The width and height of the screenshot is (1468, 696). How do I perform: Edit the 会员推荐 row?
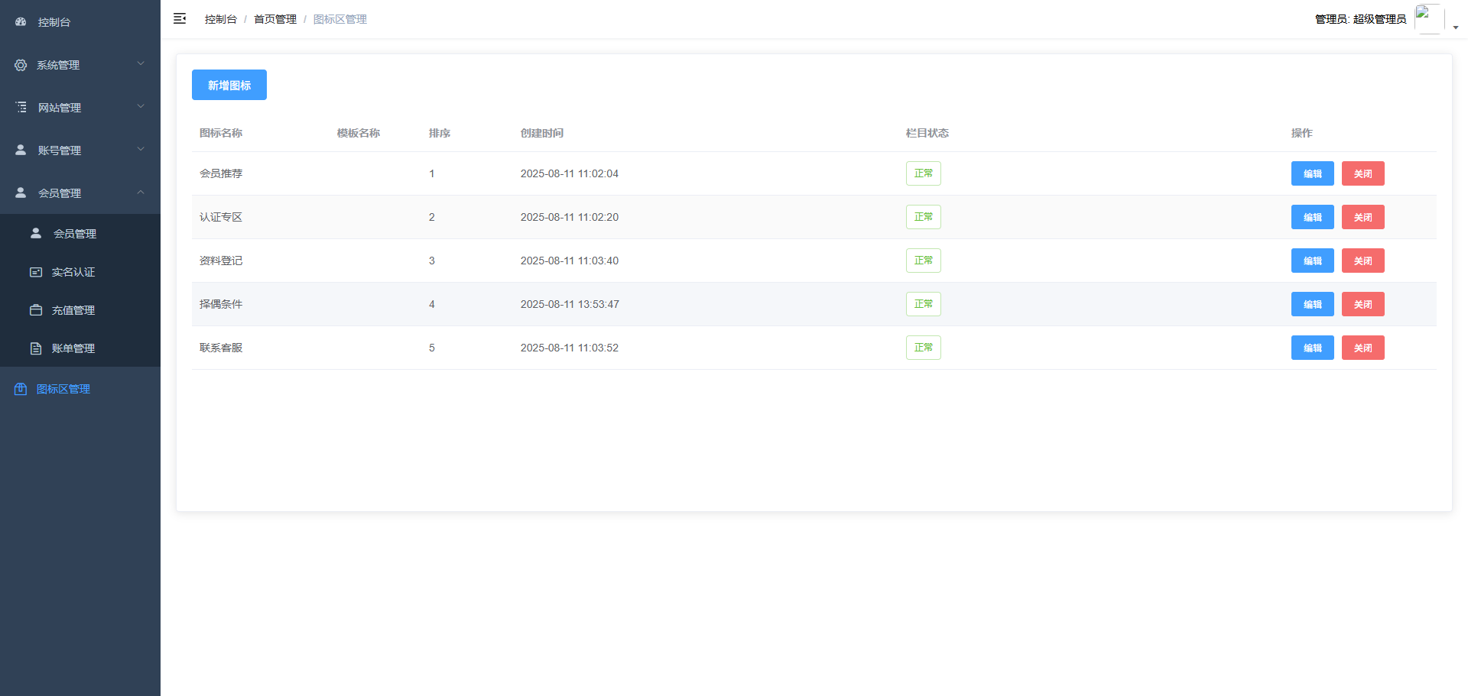(x=1312, y=173)
